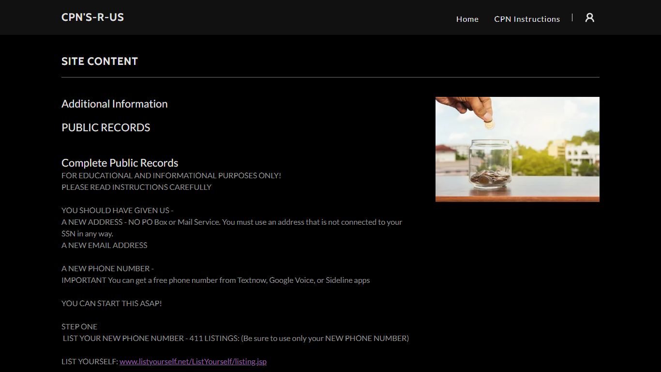Click the 'A NEW ADDRESS - NO PO Box' line
Image resolution: width=661 pixels, height=372 pixels.
click(232, 222)
